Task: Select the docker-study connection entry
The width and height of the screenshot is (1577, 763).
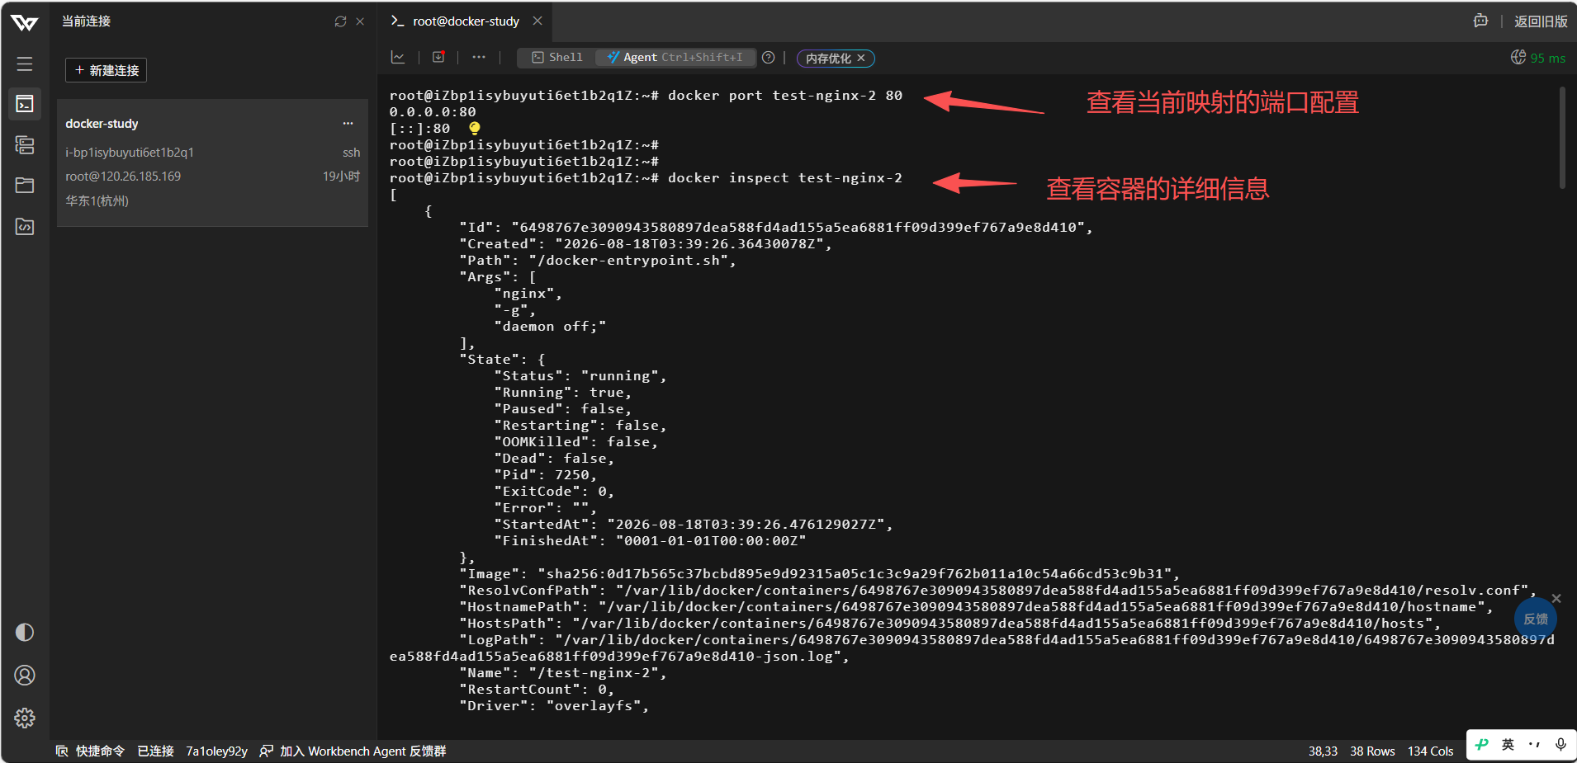Action: [212, 162]
